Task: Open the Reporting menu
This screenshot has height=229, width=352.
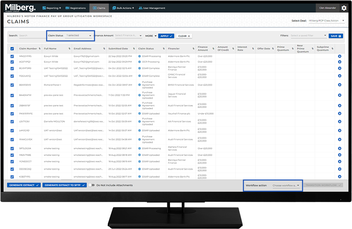Action: [x=52, y=8]
